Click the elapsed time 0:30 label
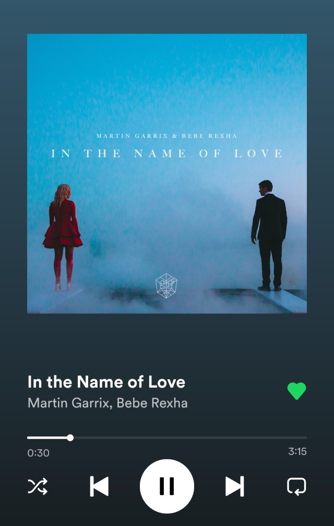The width and height of the screenshot is (334, 526). 38,453
